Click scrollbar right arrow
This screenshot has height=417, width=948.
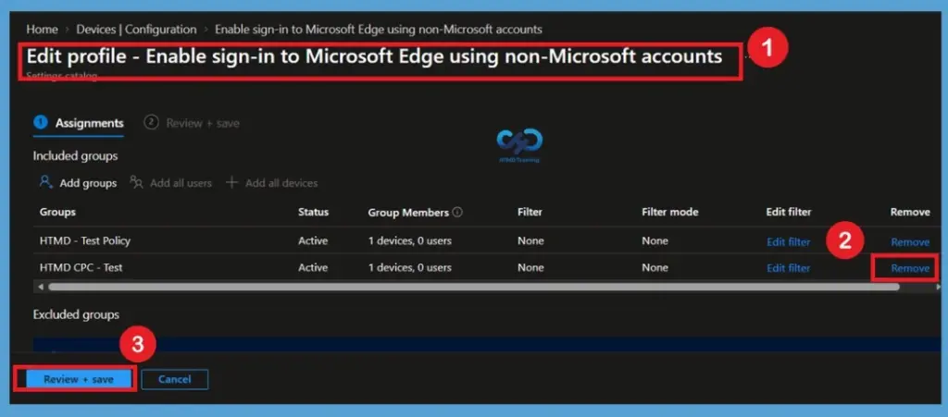pyautogui.click(x=938, y=287)
